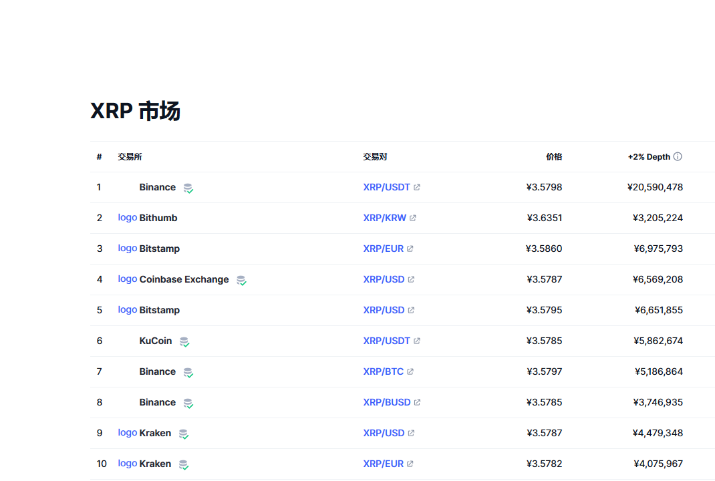Select Bitstamp exchange name in row 5

point(160,310)
